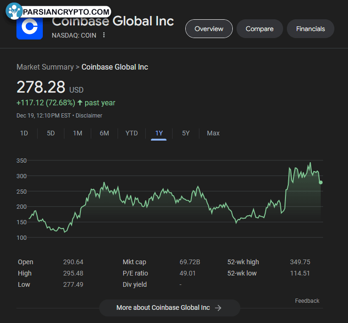Click the Mkt cap label

coord(134,262)
